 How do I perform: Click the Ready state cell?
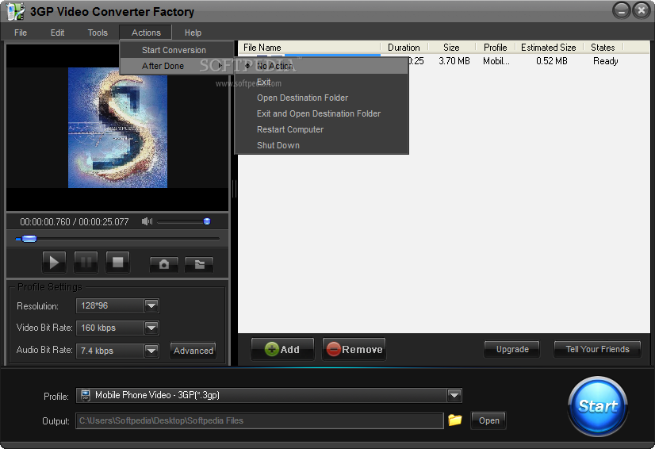click(x=605, y=61)
